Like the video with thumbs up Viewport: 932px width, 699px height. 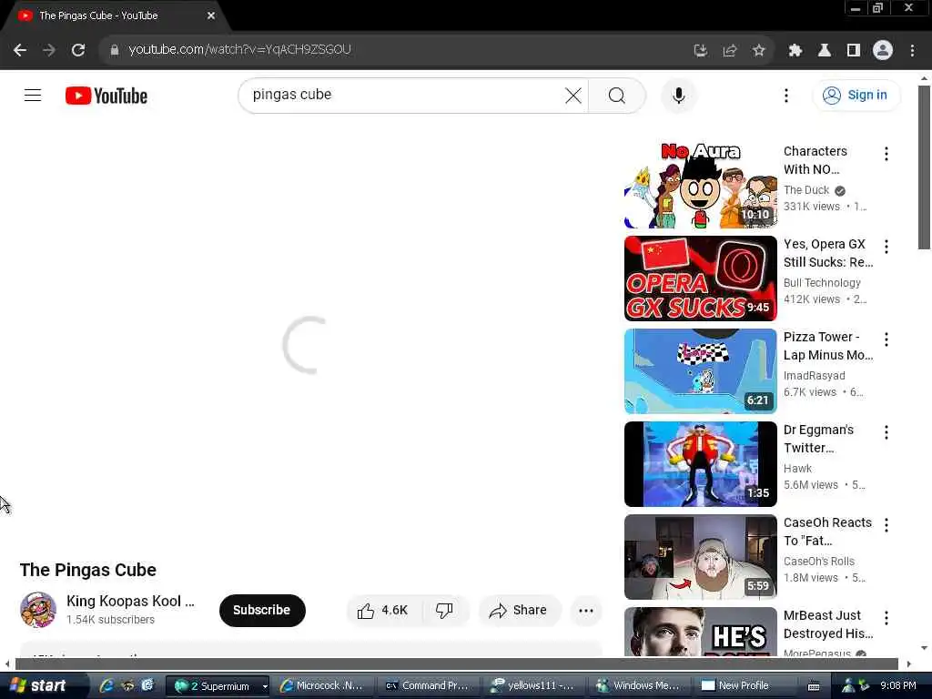383,611
